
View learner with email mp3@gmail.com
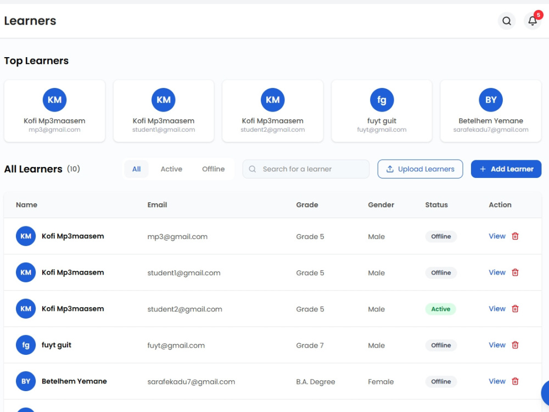(x=497, y=236)
